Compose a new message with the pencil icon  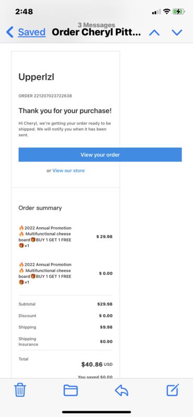pos(173,390)
